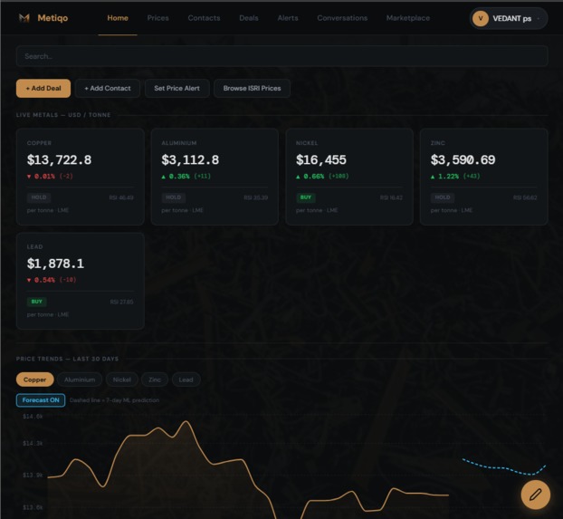
Task: Click the $13,722.8 copper price
Action: [x=59, y=160]
